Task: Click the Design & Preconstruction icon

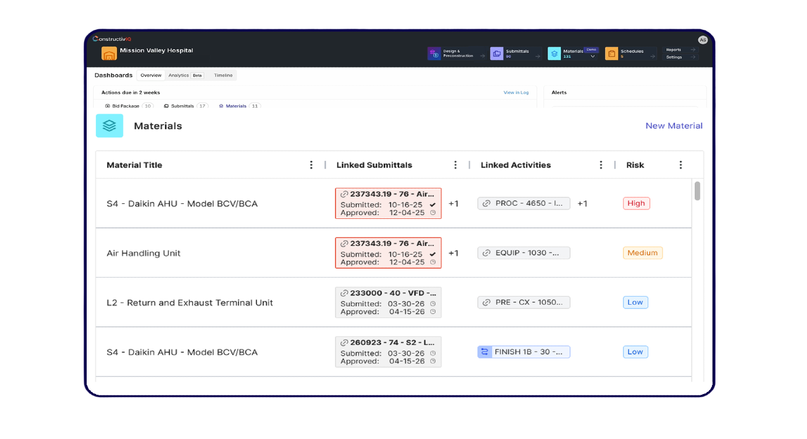Action: coord(435,54)
